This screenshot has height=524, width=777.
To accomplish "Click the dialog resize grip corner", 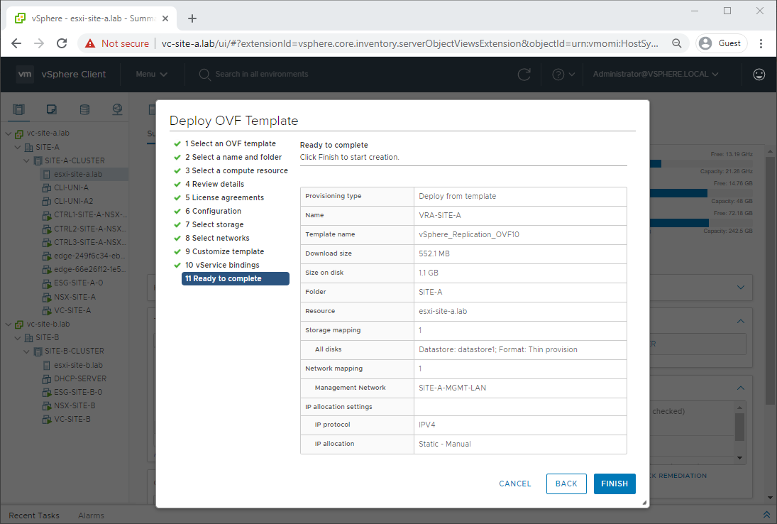I will tap(644, 503).
